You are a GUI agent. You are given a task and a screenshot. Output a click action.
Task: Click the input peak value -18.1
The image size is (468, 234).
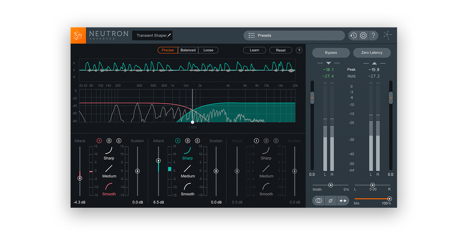point(328,70)
